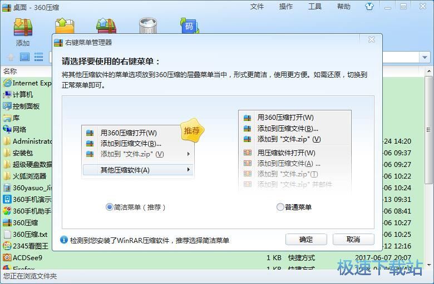Click the 库 library icon
Screen dimensions: 434x284
coord(7,118)
